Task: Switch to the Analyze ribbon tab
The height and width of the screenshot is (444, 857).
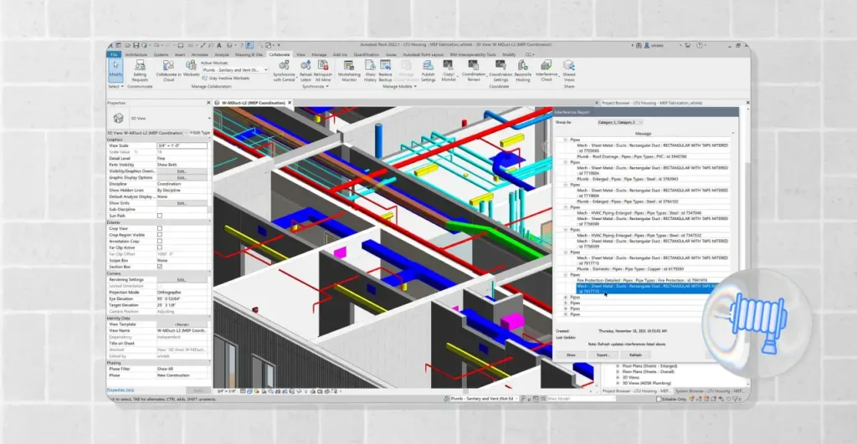Action: (x=221, y=54)
